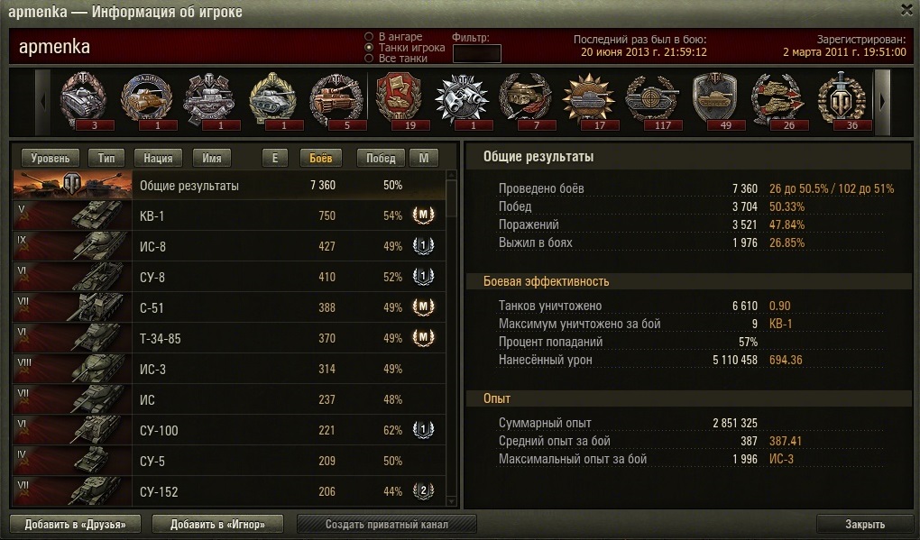
Task: Click the Фильтр text field
Action: (x=476, y=53)
